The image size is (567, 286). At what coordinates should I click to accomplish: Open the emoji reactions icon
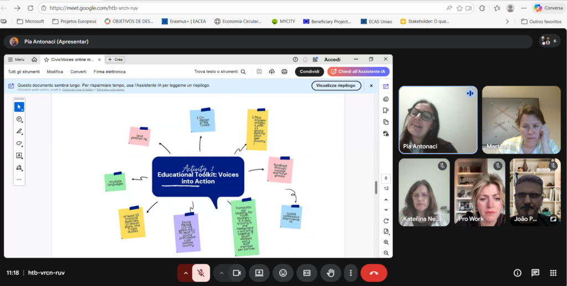coord(283,273)
